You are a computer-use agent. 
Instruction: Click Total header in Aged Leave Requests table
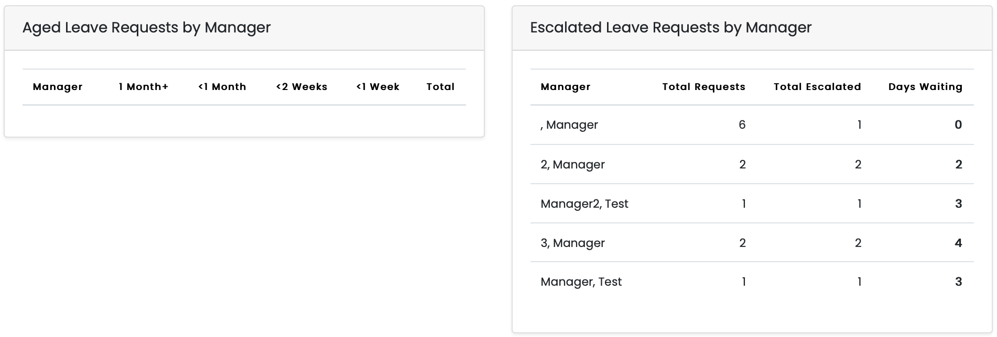tap(440, 87)
